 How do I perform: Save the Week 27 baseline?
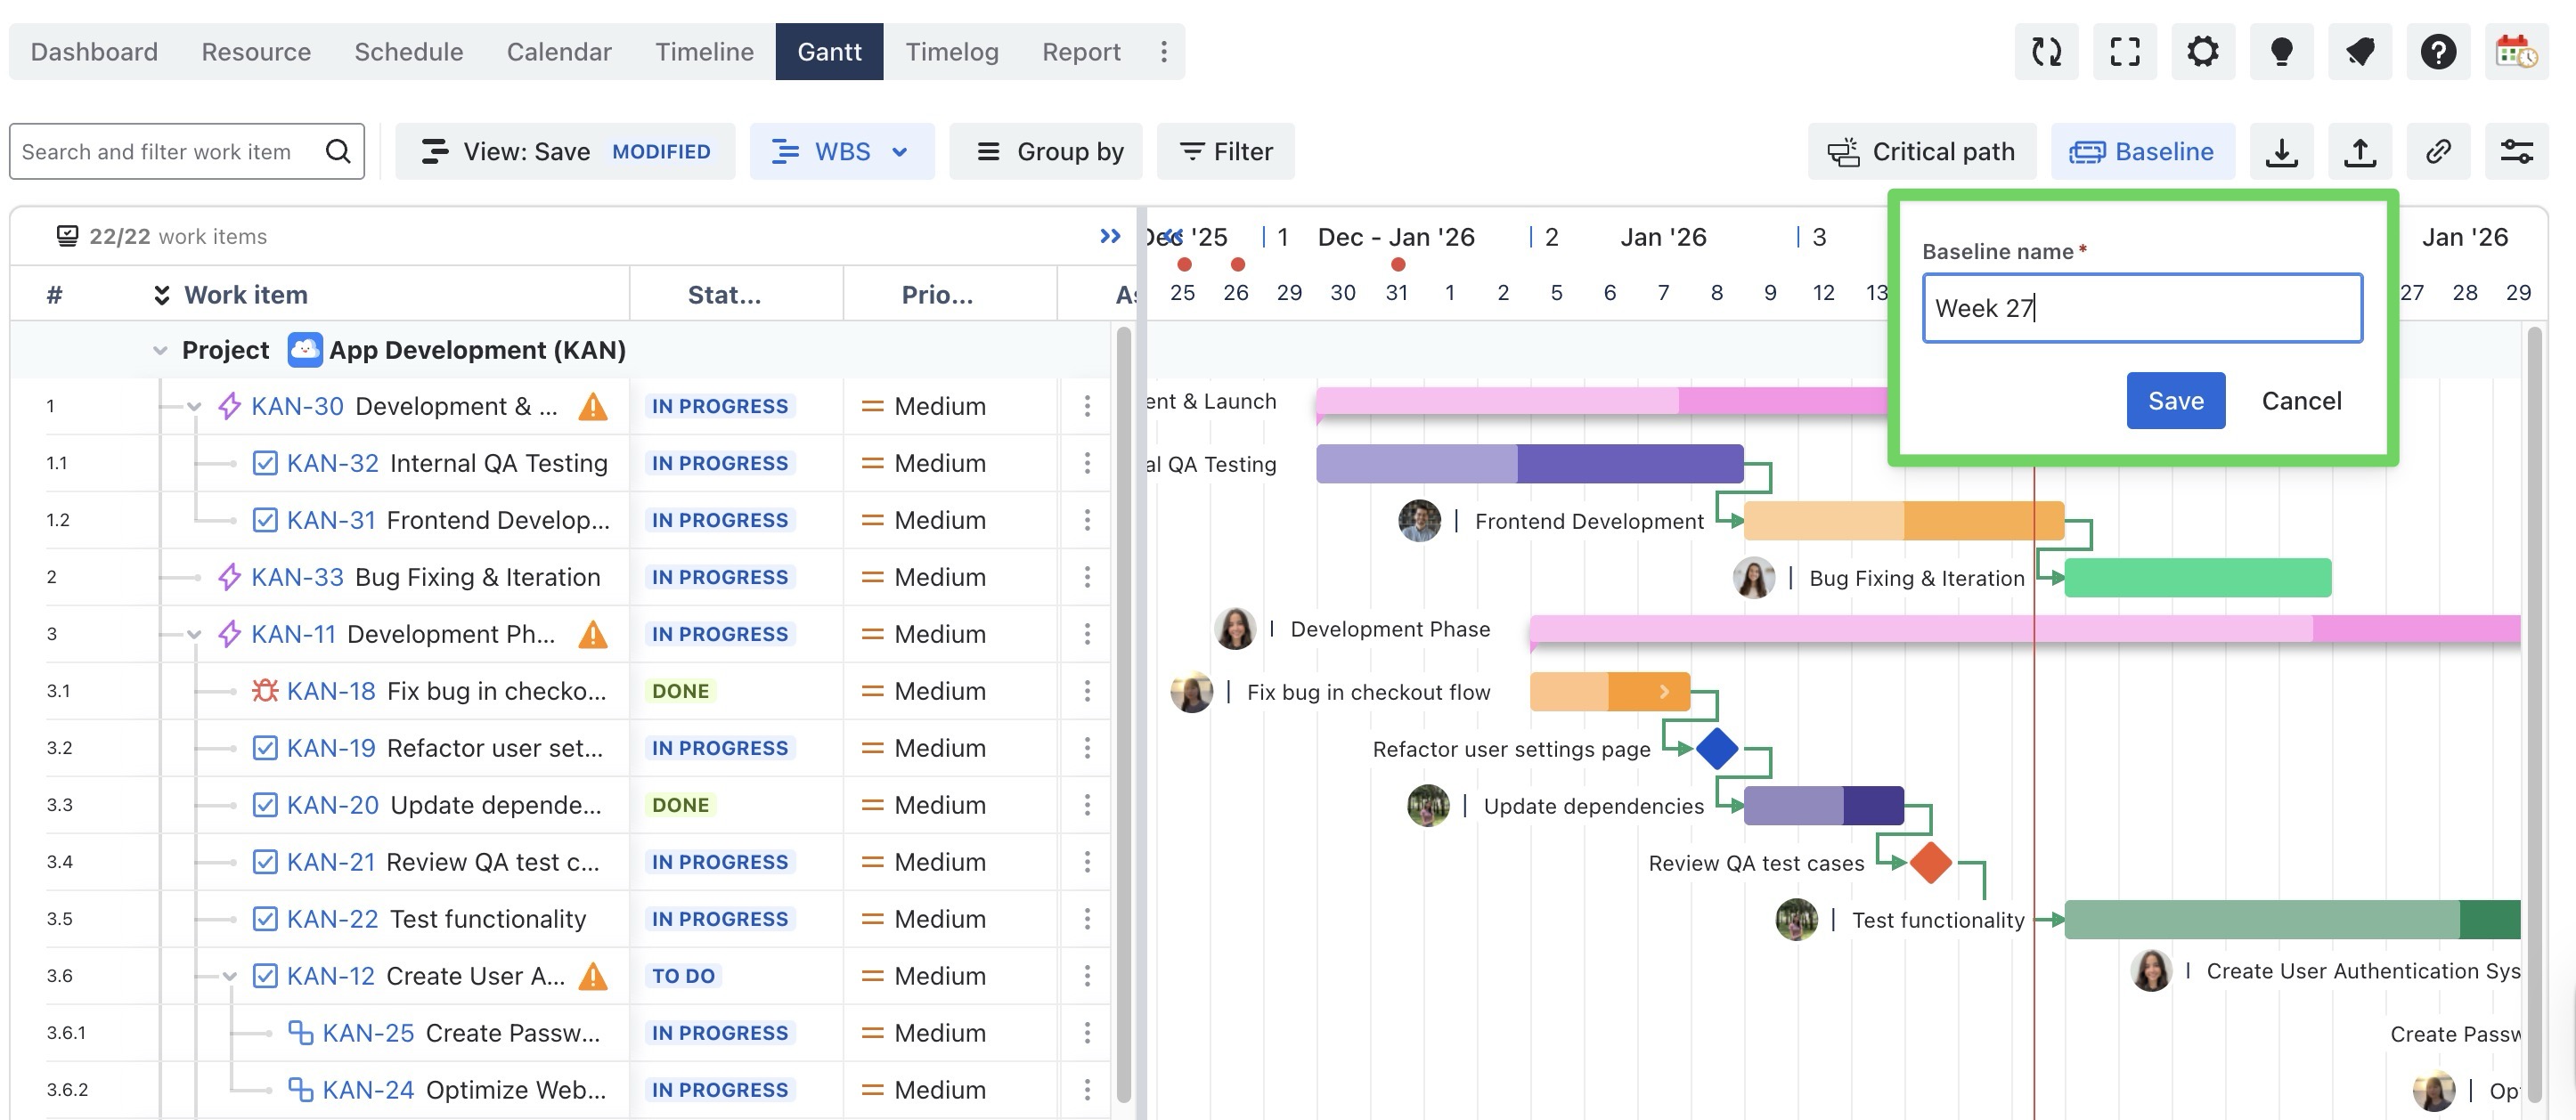[2175, 401]
